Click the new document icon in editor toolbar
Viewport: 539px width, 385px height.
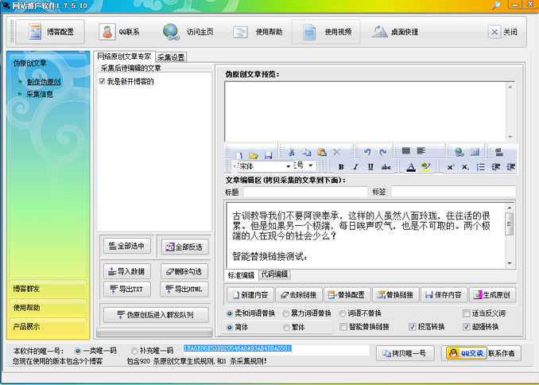click(238, 155)
